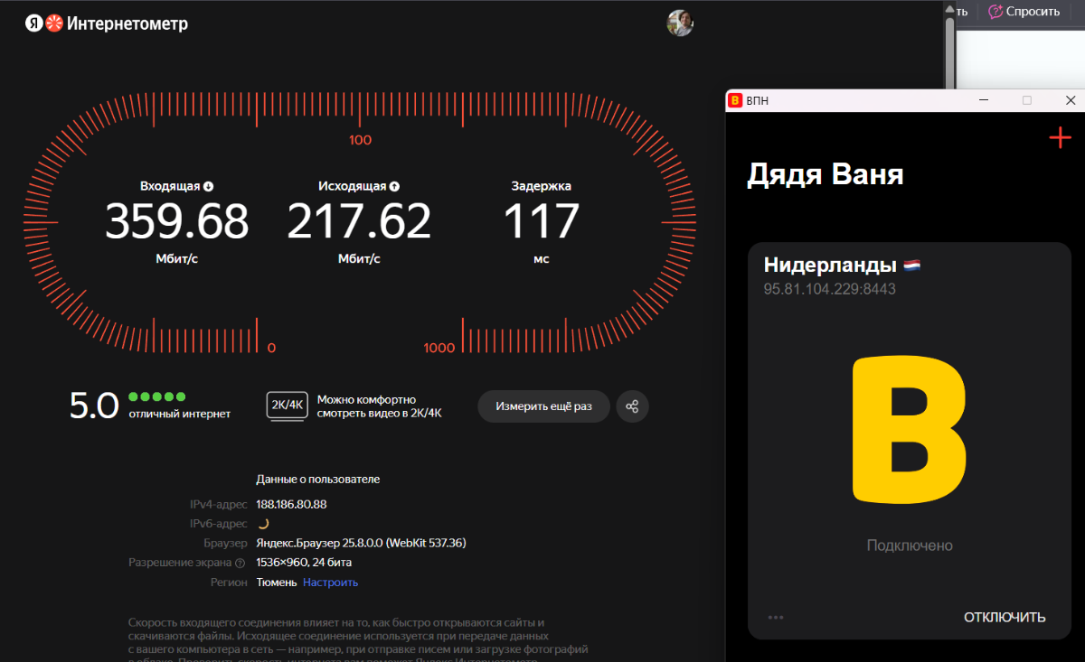Image resolution: width=1085 pixels, height=662 pixels.
Task: Click the Спросить button in the toolbar
Action: tap(1024, 12)
